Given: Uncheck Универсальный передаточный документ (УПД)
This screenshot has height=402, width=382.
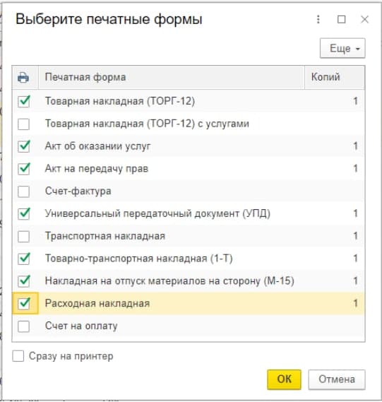Looking at the screenshot, I should [23, 213].
